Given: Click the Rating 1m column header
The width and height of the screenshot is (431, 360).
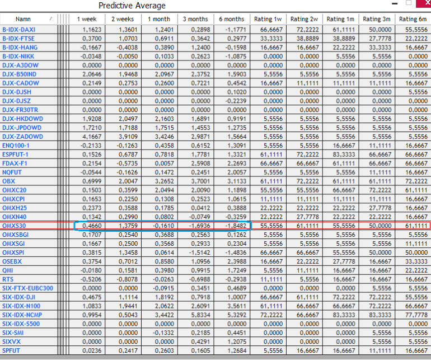Looking at the screenshot, I should point(340,19).
